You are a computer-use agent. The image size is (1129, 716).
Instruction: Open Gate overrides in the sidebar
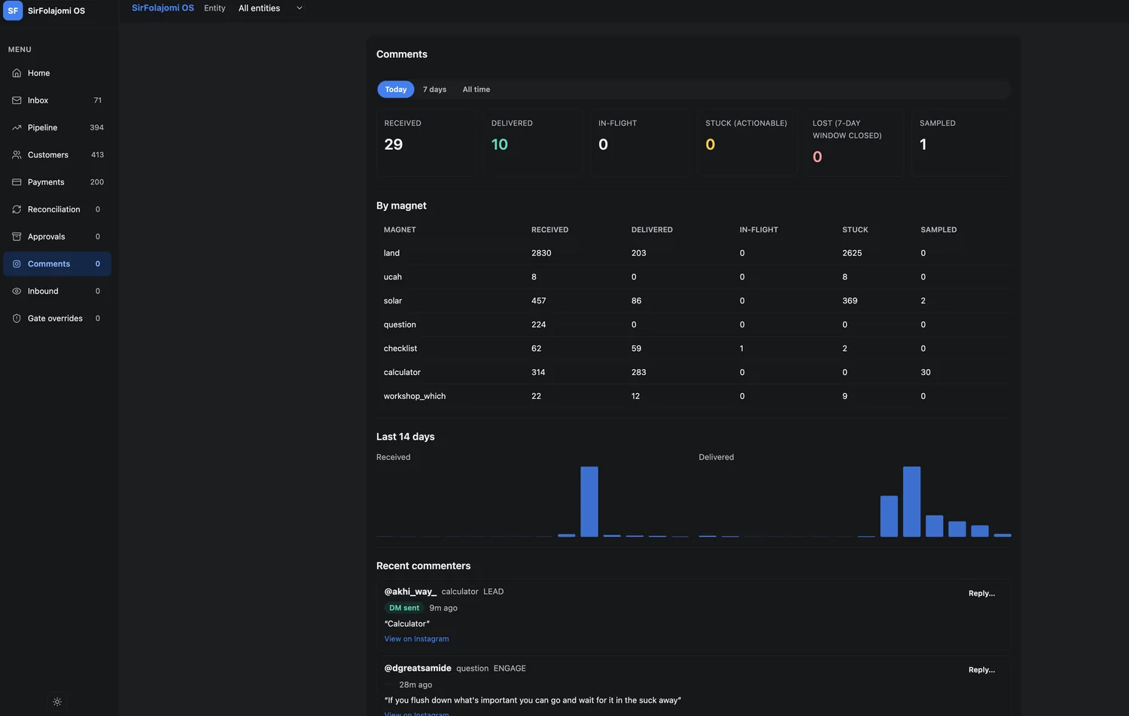[57, 318]
